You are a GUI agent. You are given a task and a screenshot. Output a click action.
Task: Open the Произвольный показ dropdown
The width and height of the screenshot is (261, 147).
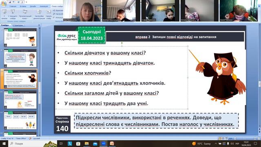pos(25,14)
